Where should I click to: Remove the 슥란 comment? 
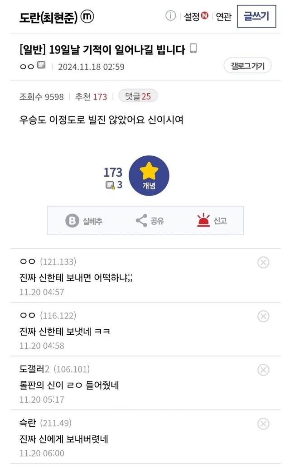(x=263, y=424)
